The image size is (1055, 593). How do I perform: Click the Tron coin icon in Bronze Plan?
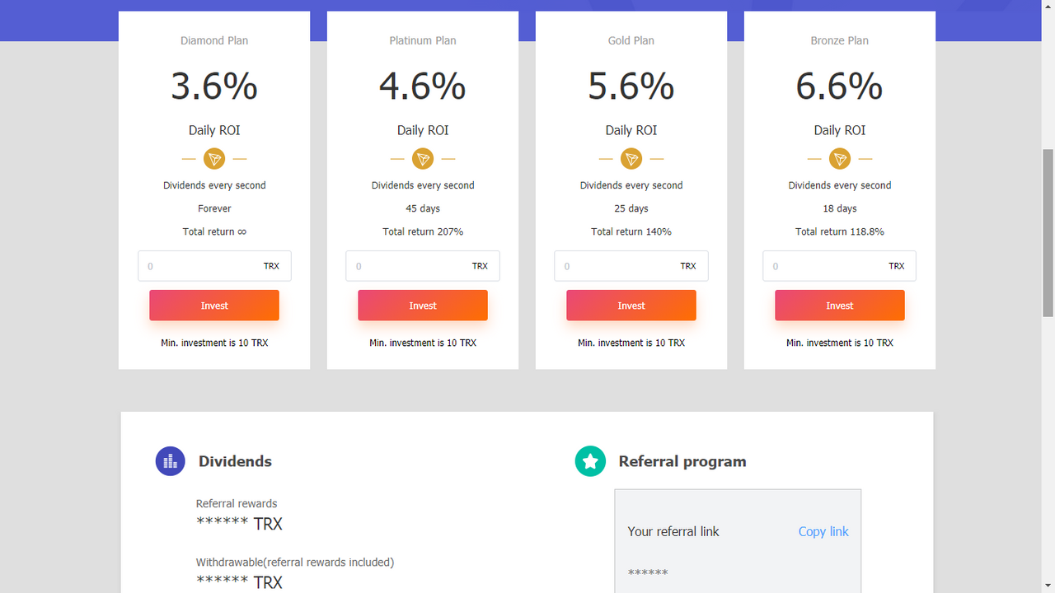click(839, 159)
